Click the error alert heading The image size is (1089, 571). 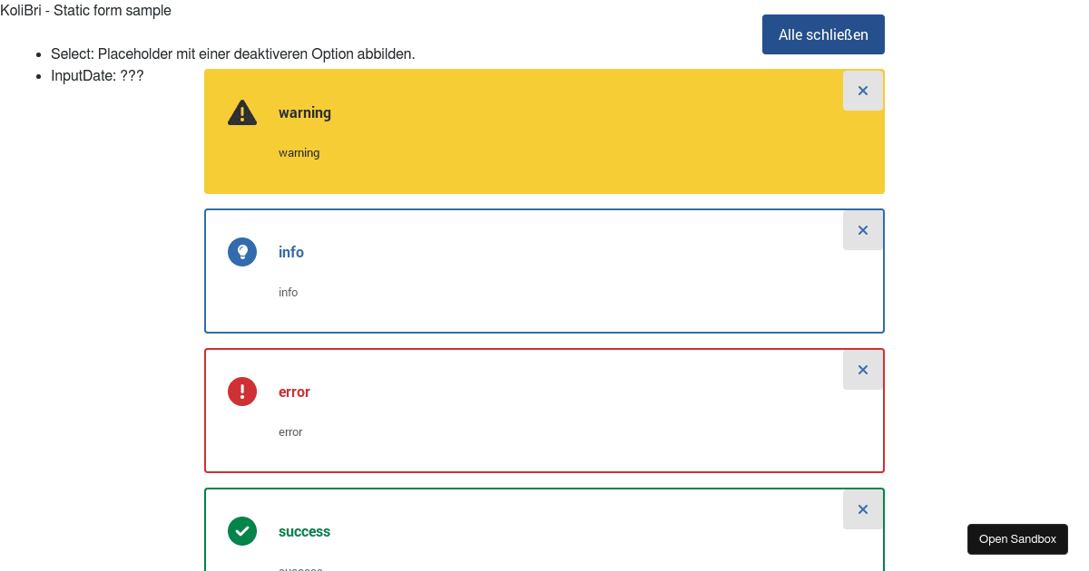(x=294, y=392)
